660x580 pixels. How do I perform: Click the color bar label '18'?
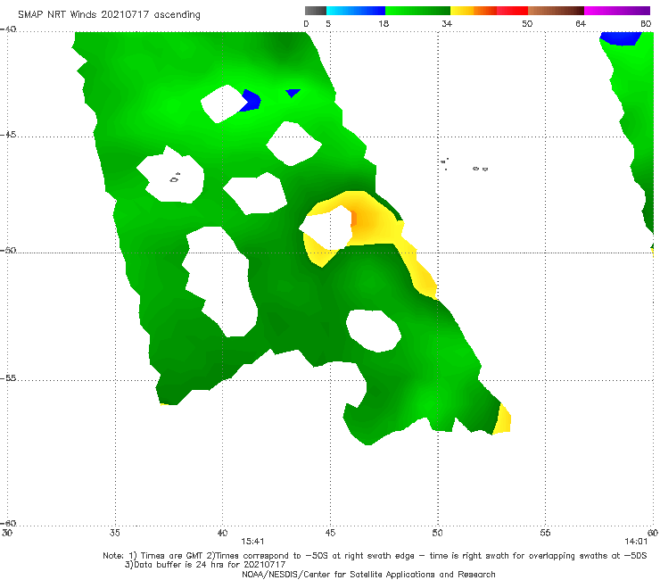pyautogui.click(x=384, y=24)
